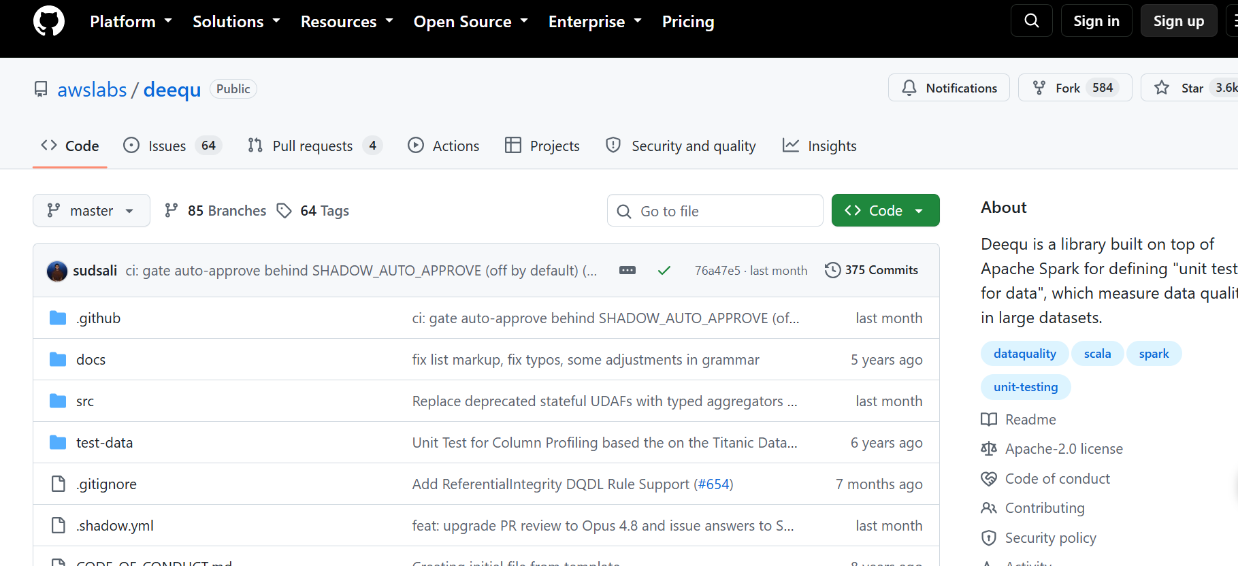
Task: Click the Security policy shield icon
Action: pyautogui.click(x=989, y=538)
